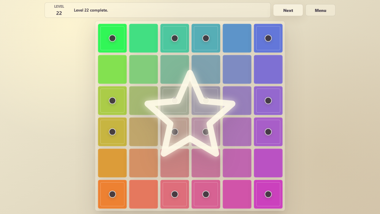Pick the muted purple tile, fifth in third row
This screenshot has height=214, width=380.
point(237,100)
